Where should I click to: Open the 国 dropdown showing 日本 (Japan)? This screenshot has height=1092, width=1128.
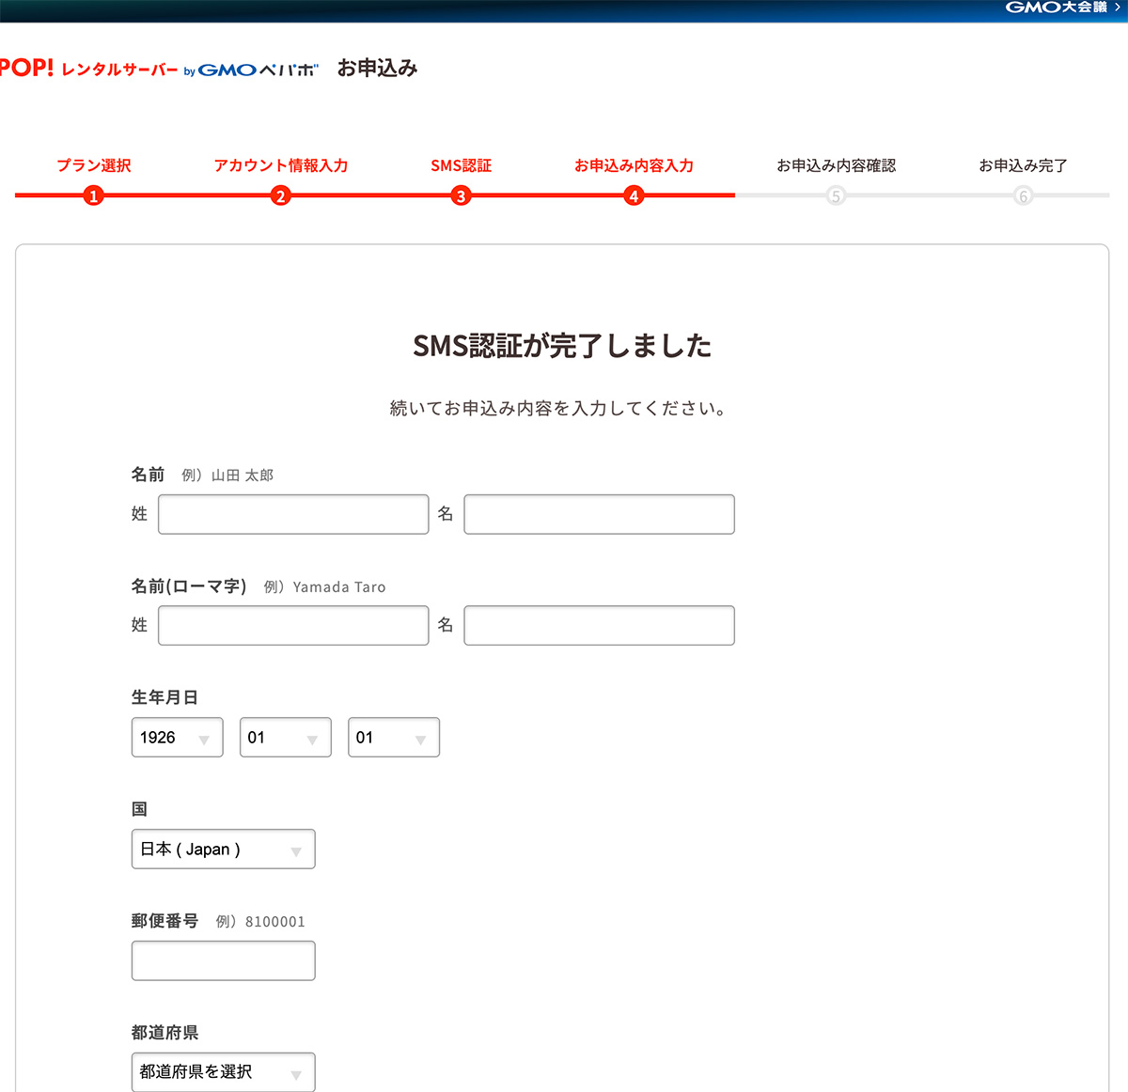tap(223, 849)
